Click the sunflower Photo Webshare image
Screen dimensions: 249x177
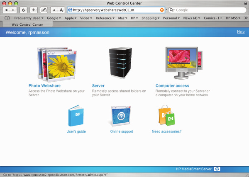[x=56, y=64]
